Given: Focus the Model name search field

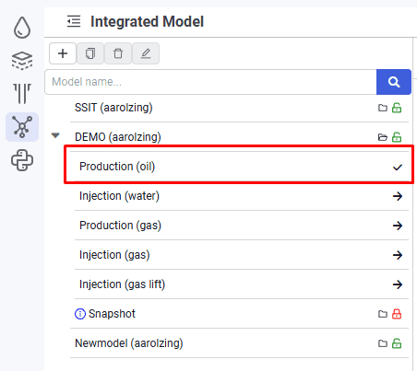Looking at the screenshot, I should (x=210, y=82).
